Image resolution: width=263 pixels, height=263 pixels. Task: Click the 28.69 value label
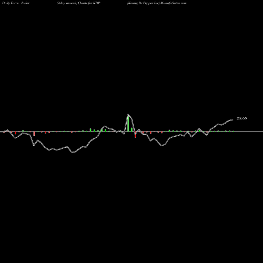242,118
